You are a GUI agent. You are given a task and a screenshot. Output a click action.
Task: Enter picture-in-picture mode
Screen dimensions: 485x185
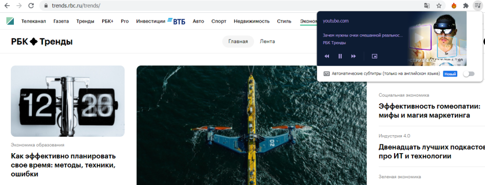(x=375, y=56)
